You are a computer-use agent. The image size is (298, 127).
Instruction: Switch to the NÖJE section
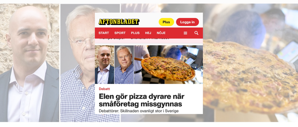pyautogui.click(x=161, y=33)
